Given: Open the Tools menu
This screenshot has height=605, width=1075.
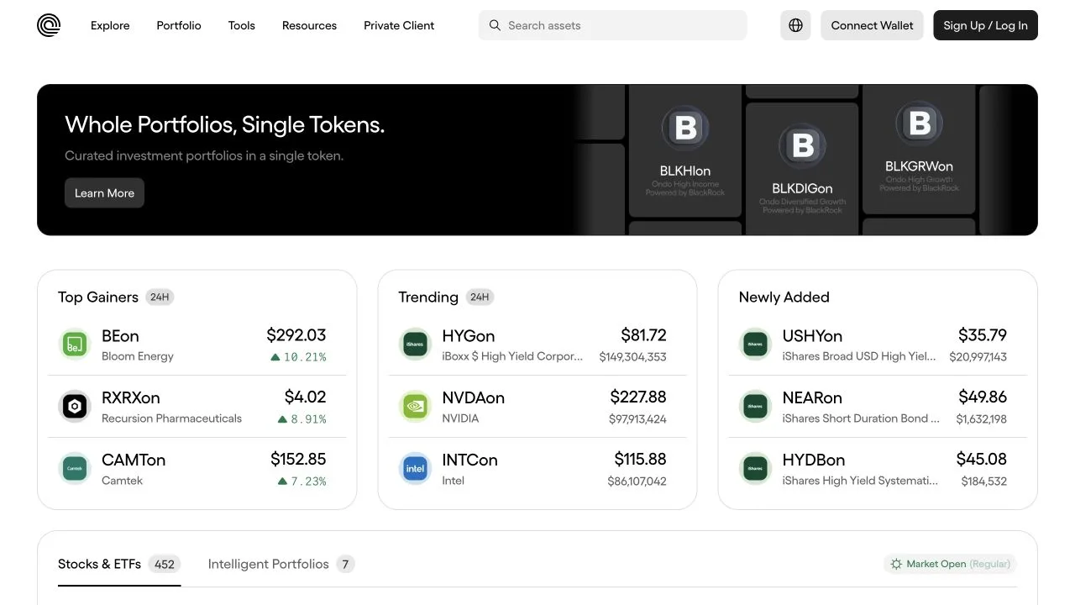Looking at the screenshot, I should [x=242, y=25].
